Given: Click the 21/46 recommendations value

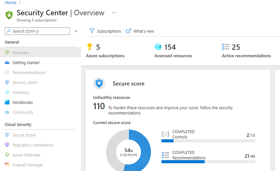Looking at the screenshot, I should click(250, 156).
